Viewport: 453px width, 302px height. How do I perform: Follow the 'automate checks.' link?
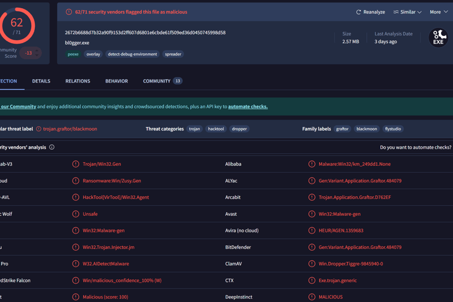[x=248, y=107]
